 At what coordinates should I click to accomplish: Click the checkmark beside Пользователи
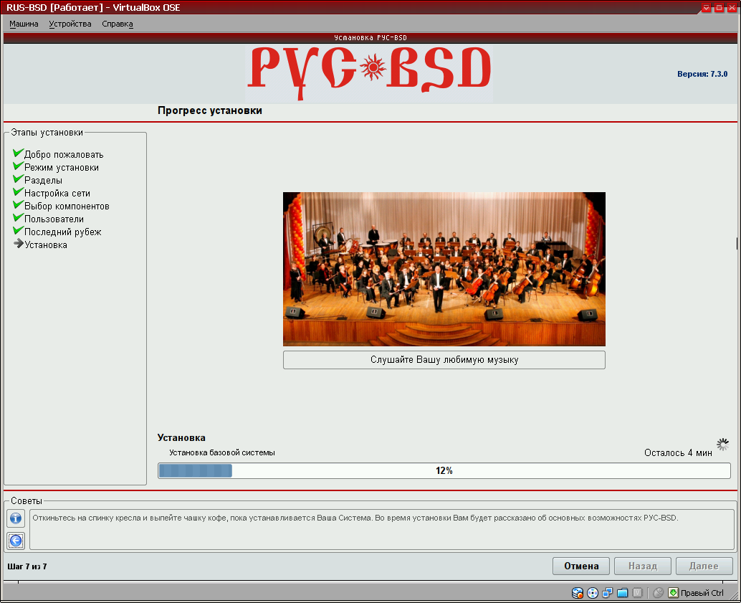[x=18, y=217]
